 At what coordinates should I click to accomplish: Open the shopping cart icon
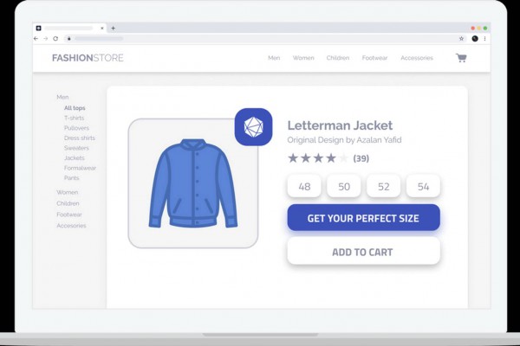461,58
